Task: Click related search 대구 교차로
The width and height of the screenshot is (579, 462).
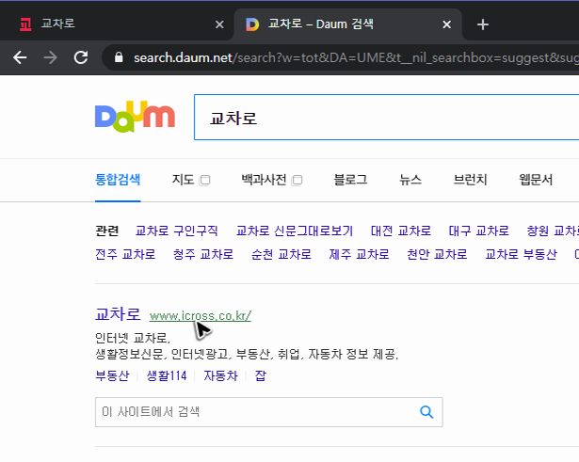Action: click(478, 231)
